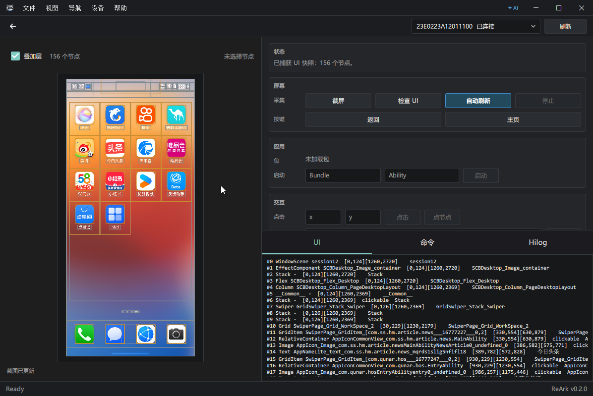593x396 pixels.
Task: Tap the 小艺 app icon on phone
Action: tap(84, 115)
